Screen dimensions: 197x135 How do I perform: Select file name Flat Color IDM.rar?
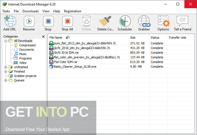coord(66,62)
